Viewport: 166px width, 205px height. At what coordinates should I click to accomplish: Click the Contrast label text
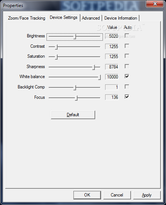pyautogui.click(x=38, y=46)
